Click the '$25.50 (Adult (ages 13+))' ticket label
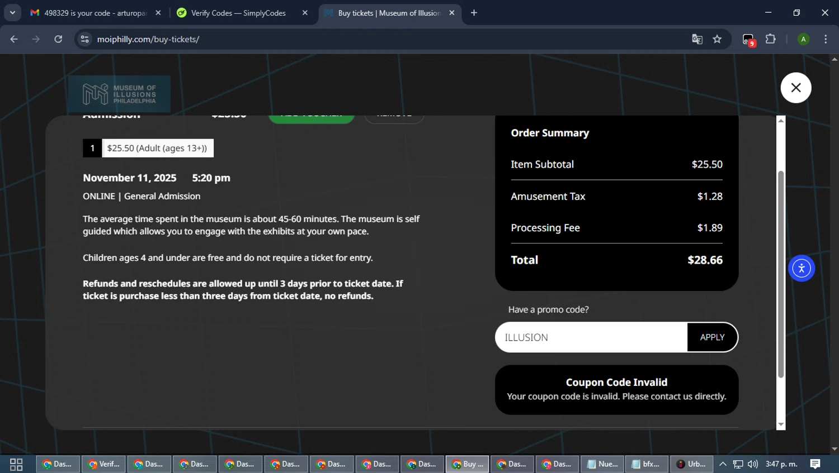 click(157, 148)
